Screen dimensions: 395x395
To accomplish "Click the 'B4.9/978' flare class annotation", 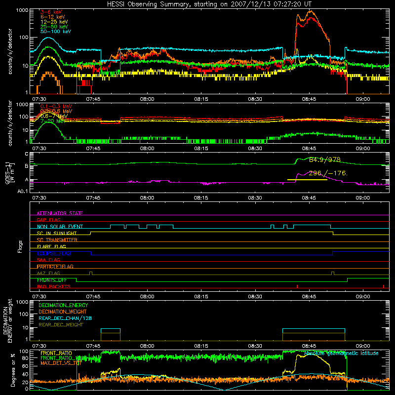I will pyautogui.click(x=325, y=159).
